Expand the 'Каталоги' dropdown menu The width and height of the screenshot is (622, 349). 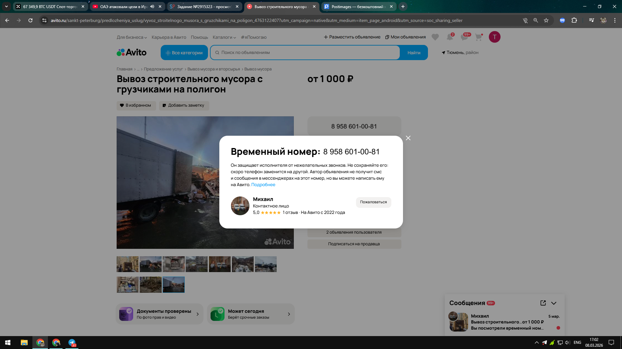[x=224, y=37]
